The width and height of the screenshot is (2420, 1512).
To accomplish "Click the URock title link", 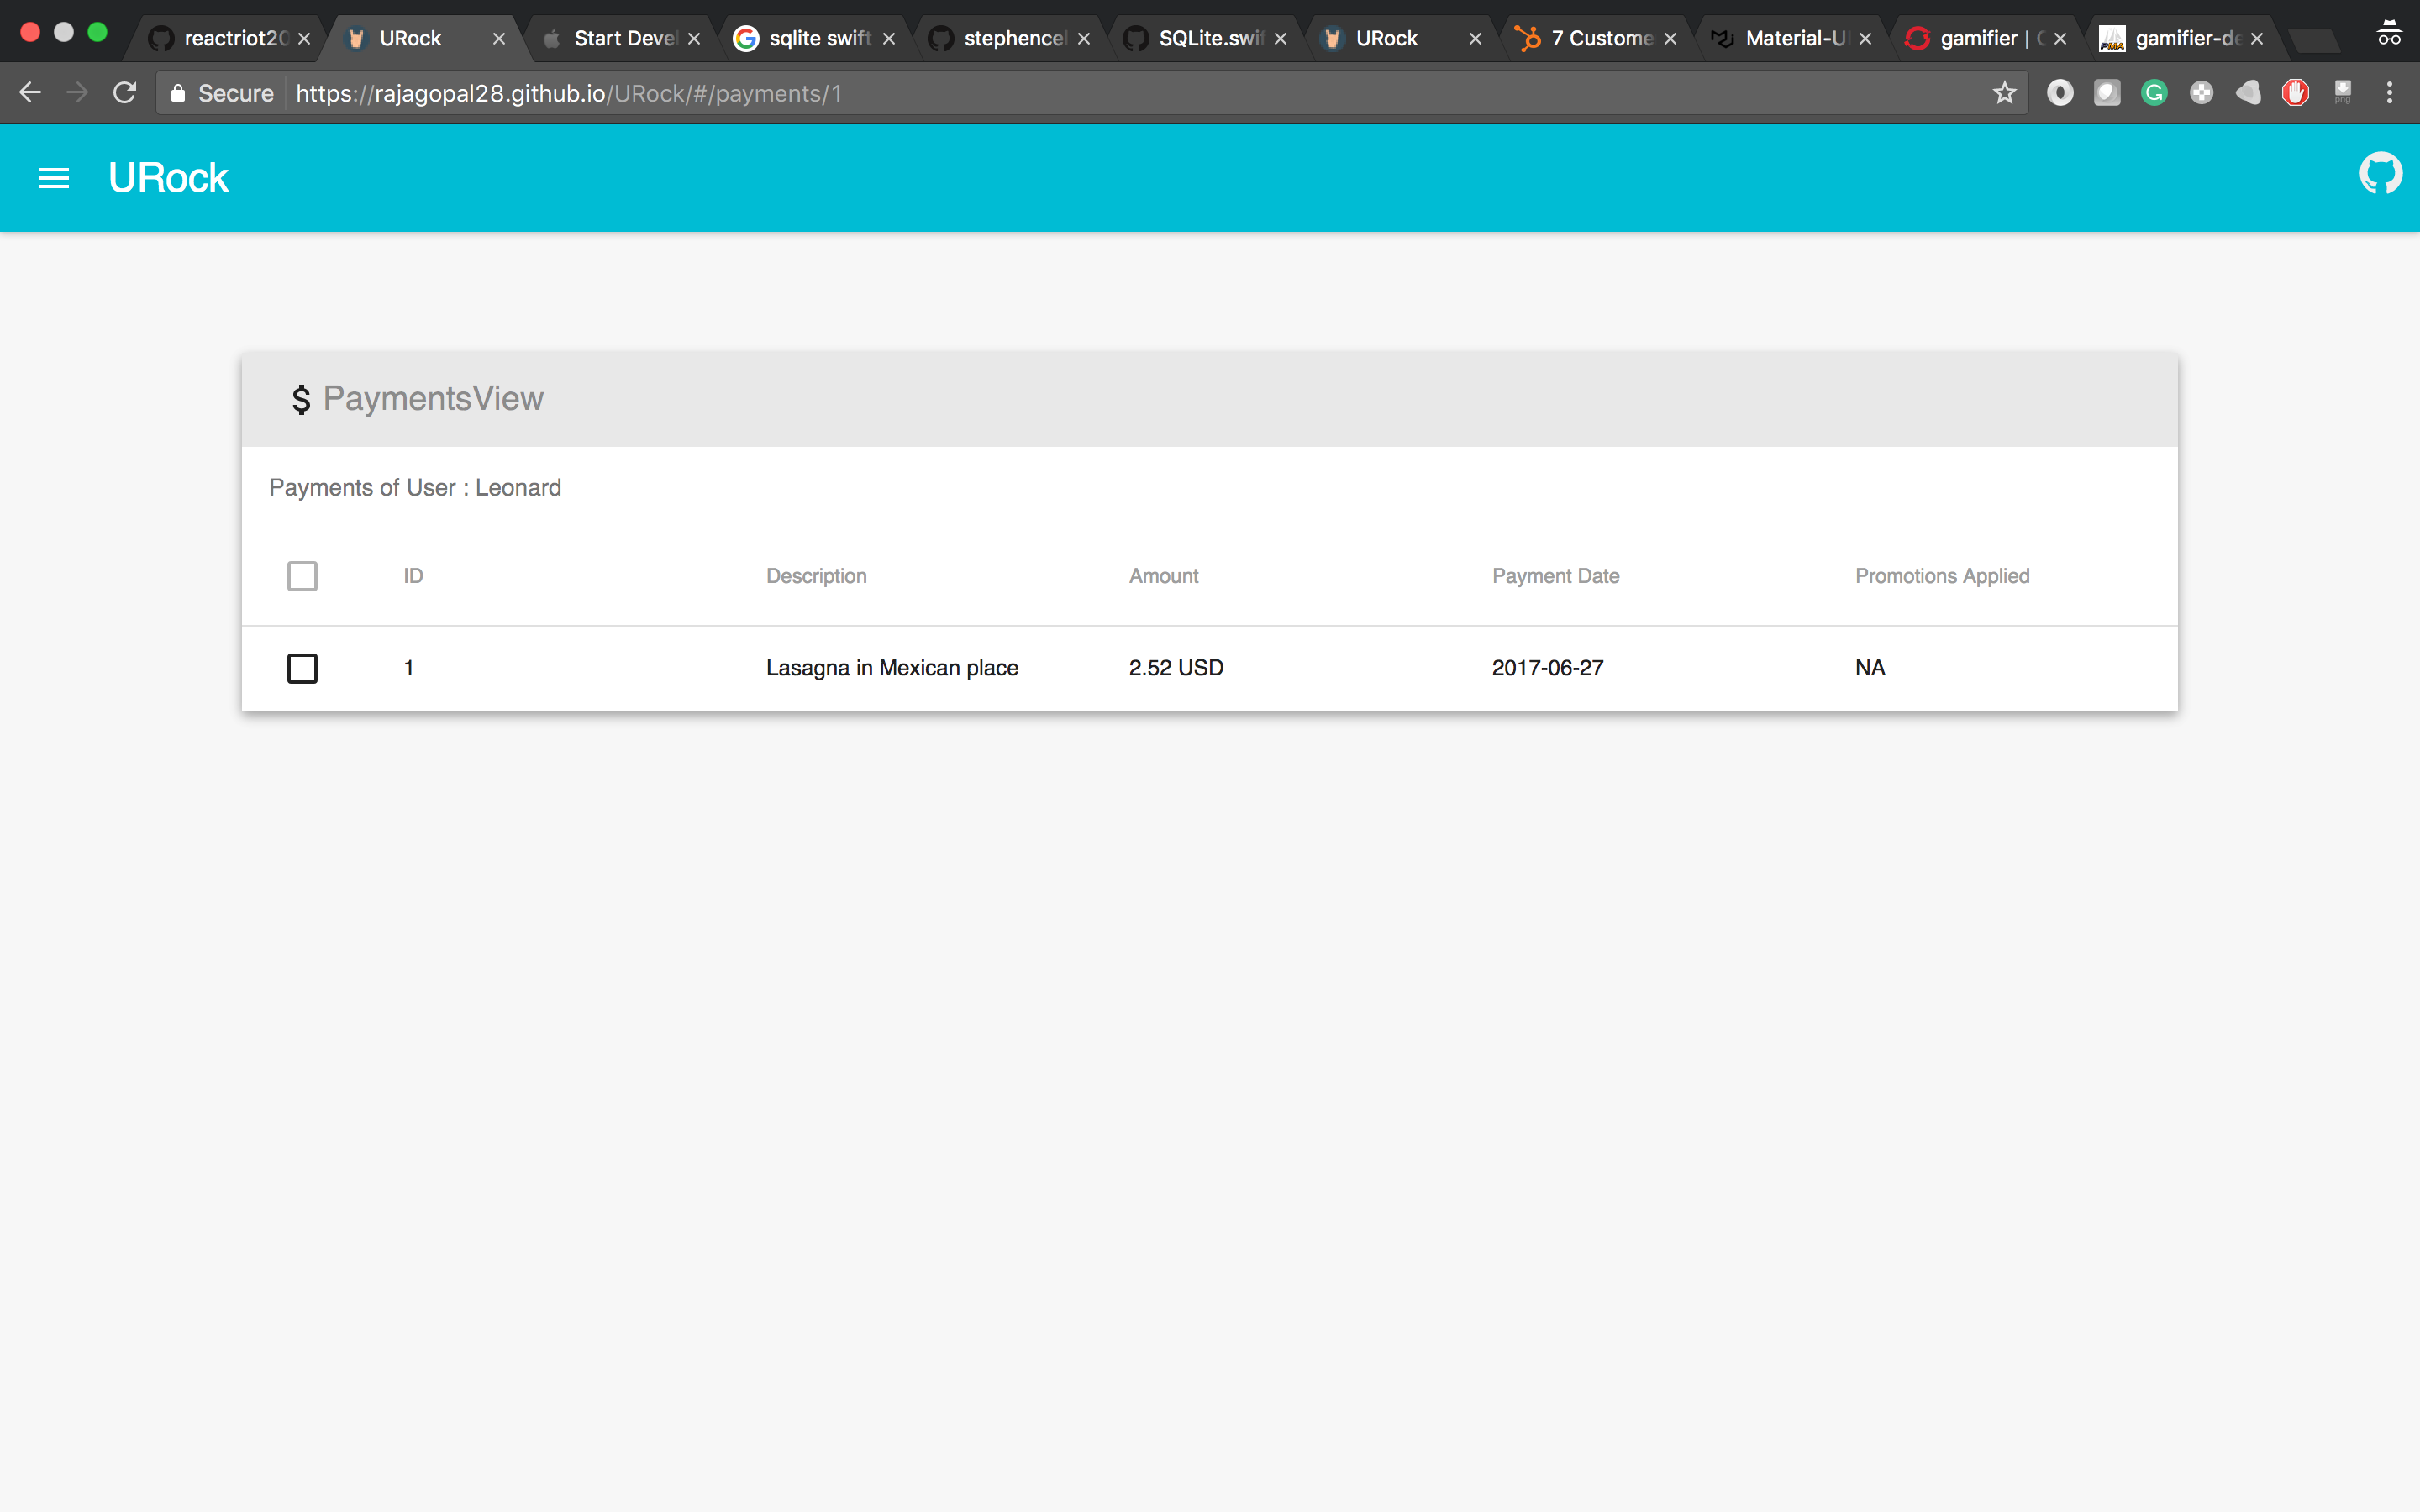I will tap(168, 178).
